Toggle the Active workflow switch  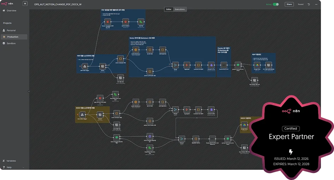pyautogui.click(x=276, y=4)
